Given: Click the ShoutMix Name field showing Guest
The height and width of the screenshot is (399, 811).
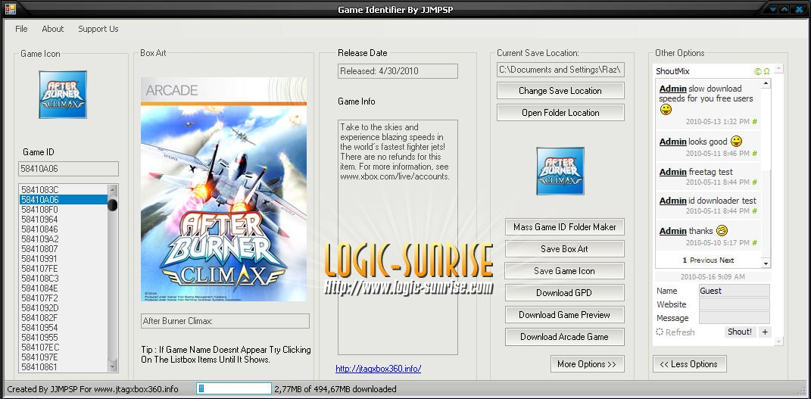Looking at the screenshot, I should coord(735,291).
